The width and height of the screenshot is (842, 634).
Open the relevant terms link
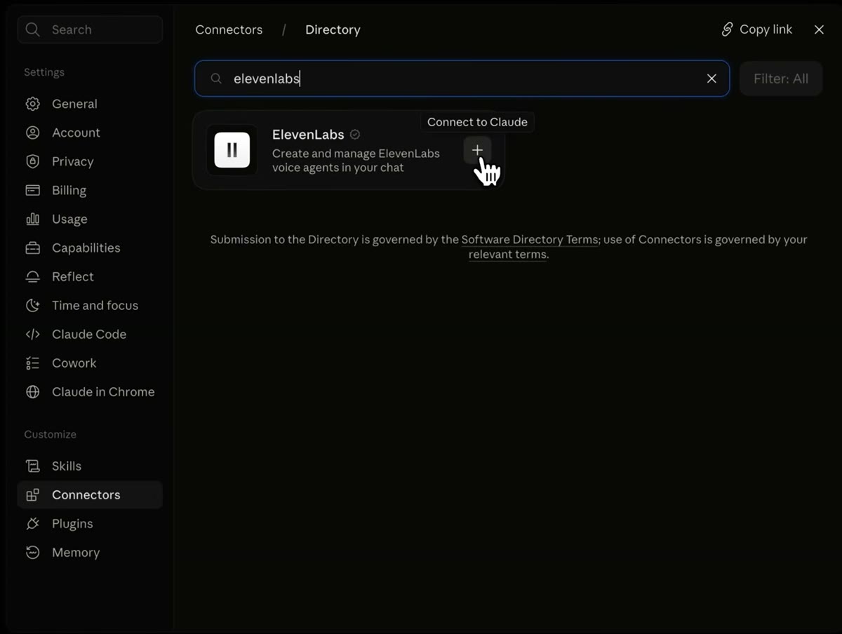[507, 255]
